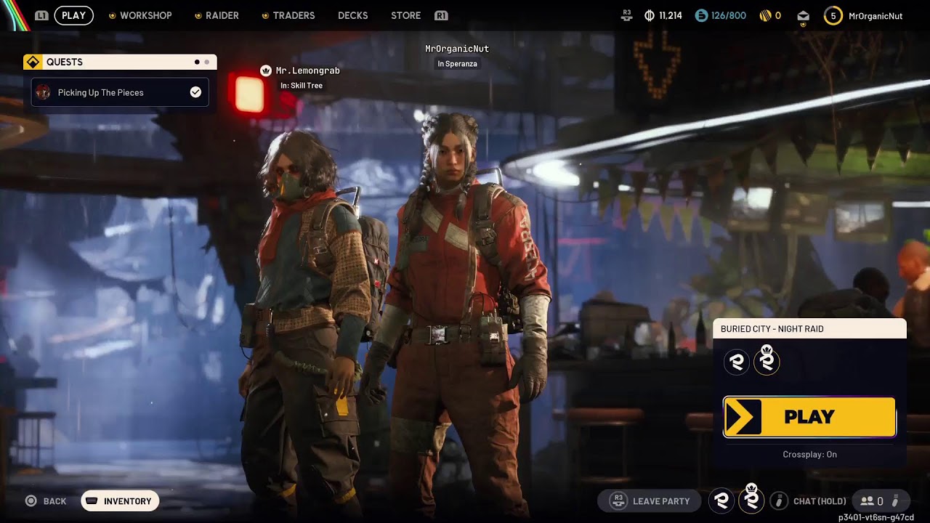Click the In Speranza status label
The height and width of the screenshot is (523, 930).
(x=457, y=64)
